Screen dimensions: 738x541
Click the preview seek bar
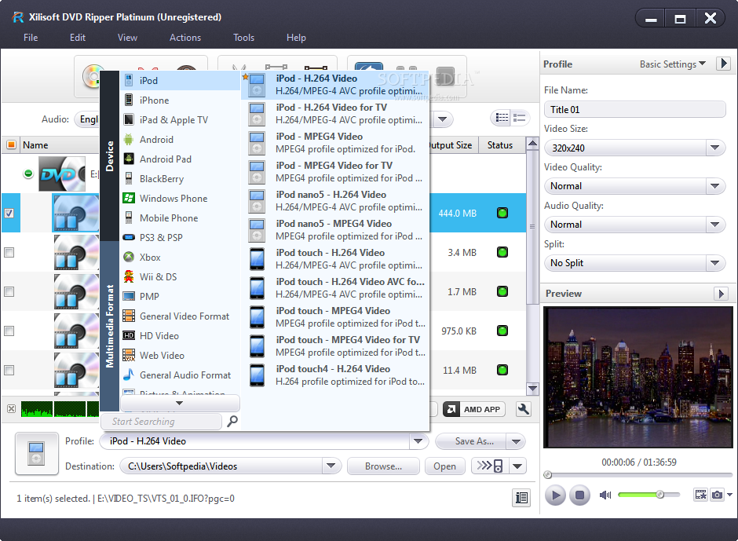click(638, 475)
